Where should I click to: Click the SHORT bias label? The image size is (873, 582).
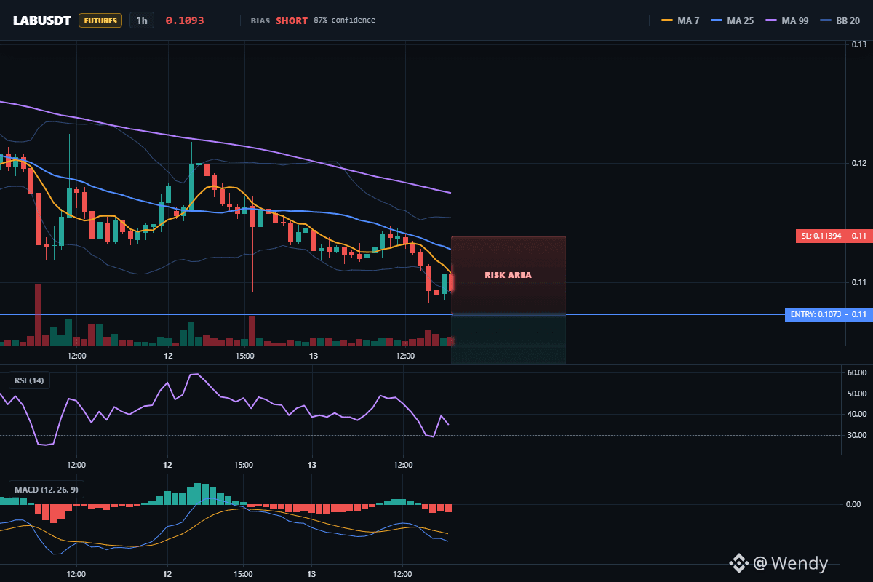(x=292, y=20)
